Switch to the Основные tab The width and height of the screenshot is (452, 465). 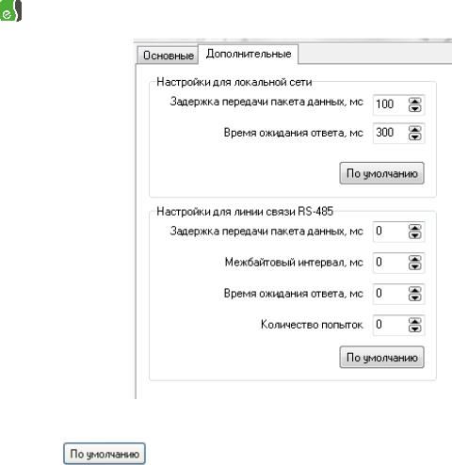click(168, 56)
